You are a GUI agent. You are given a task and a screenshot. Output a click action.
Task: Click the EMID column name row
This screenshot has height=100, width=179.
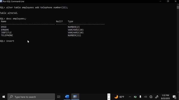4,27
